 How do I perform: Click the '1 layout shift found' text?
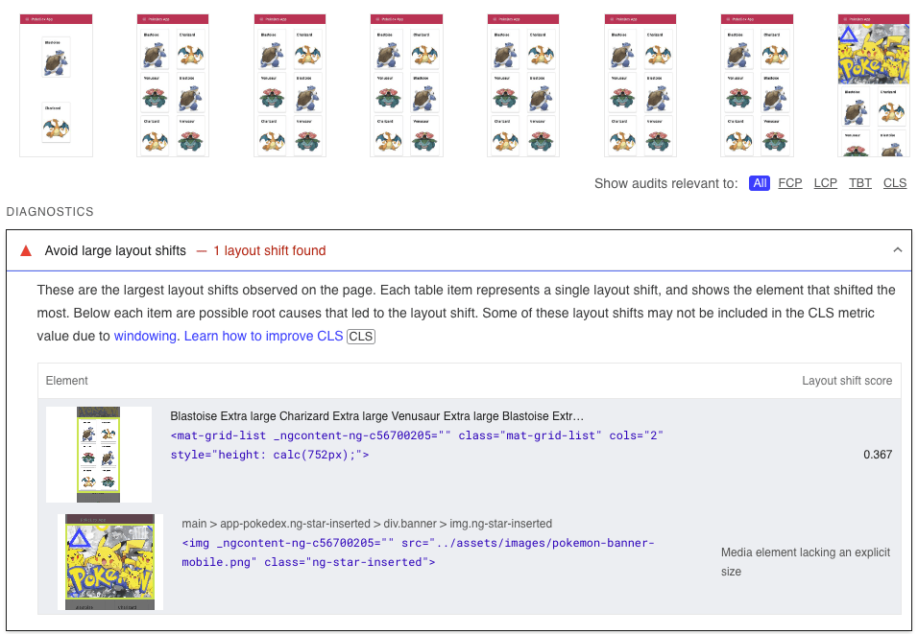click(269, 251)
